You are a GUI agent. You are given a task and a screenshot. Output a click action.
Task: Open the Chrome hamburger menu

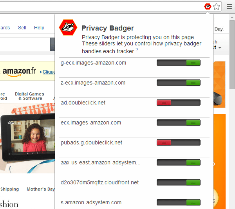(229, 6)
